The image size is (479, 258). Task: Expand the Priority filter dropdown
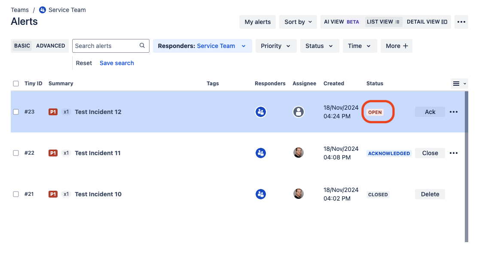point(276,46)
